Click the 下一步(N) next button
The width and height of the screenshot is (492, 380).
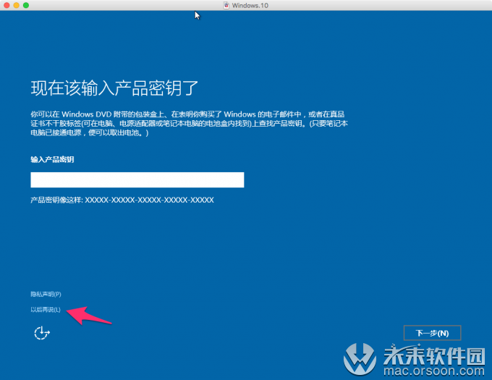coord(432,333)
